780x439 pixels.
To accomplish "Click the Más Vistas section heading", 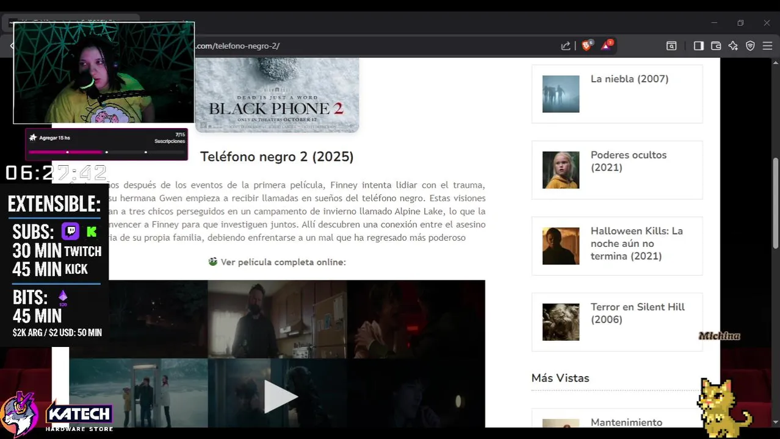I will click(x=560, y=378).
